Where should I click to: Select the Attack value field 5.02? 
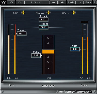click(x=43, y=20)
